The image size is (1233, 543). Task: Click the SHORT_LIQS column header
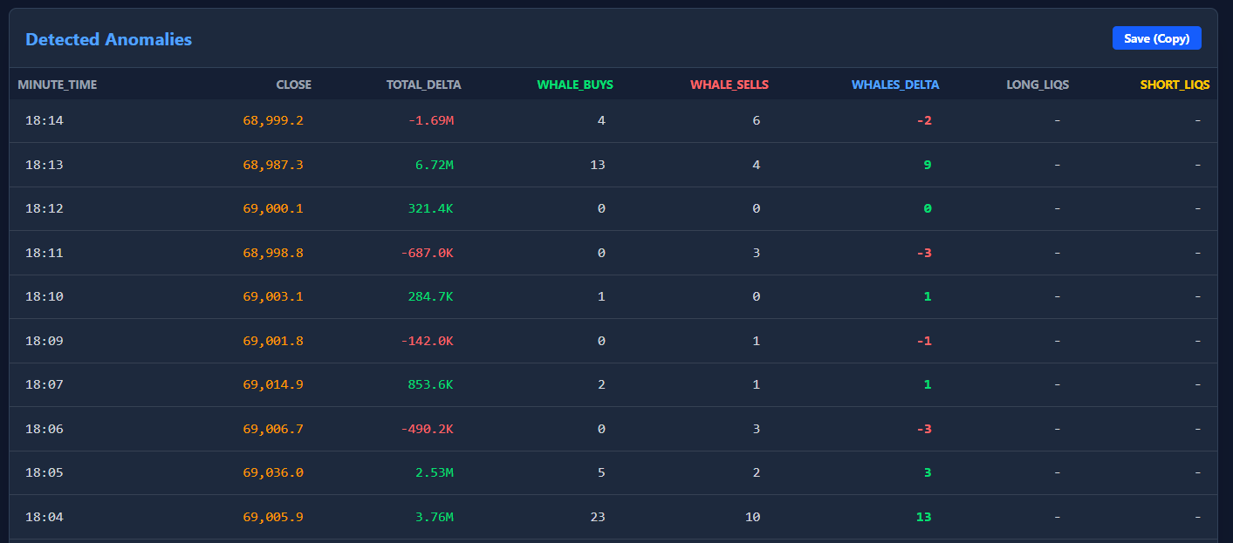click(x=1175, y=85)
